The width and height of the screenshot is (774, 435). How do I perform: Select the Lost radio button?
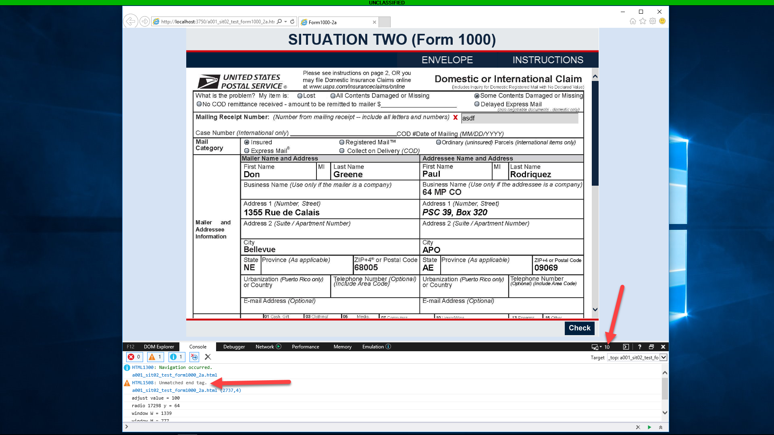point(300,96)
